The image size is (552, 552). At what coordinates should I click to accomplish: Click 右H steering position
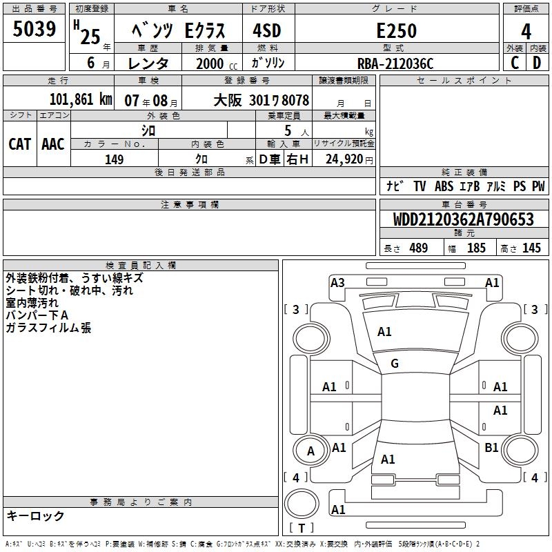pos(297,159)
